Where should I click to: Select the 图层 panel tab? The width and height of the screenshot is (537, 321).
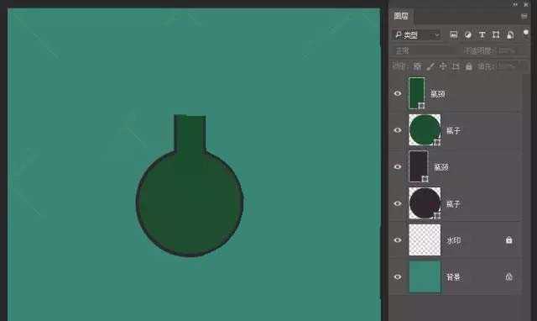tap(401, 16)
